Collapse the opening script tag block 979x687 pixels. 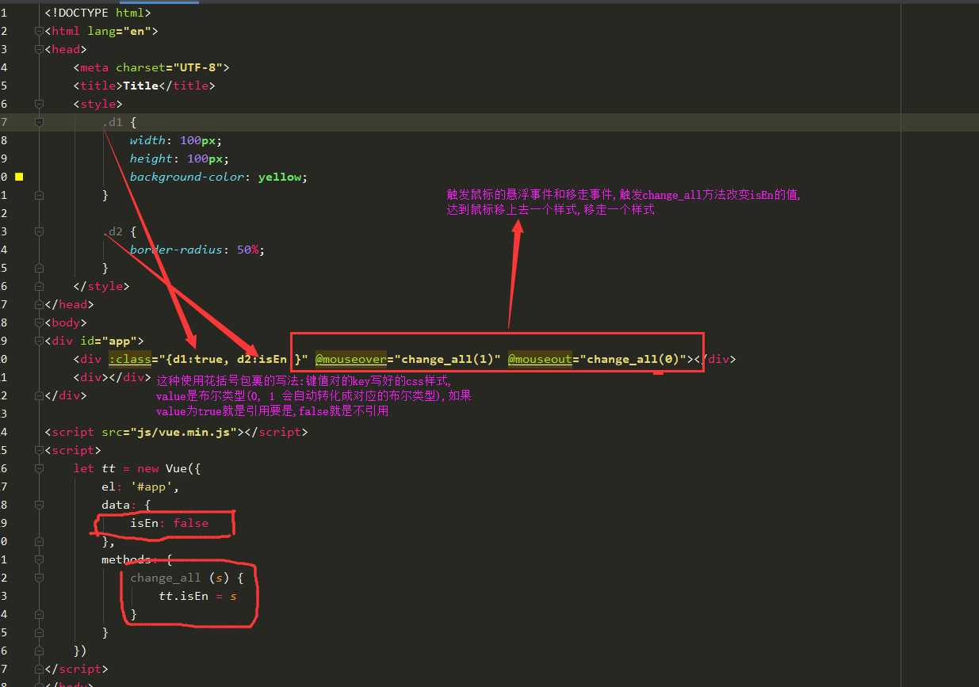[38, 450]
